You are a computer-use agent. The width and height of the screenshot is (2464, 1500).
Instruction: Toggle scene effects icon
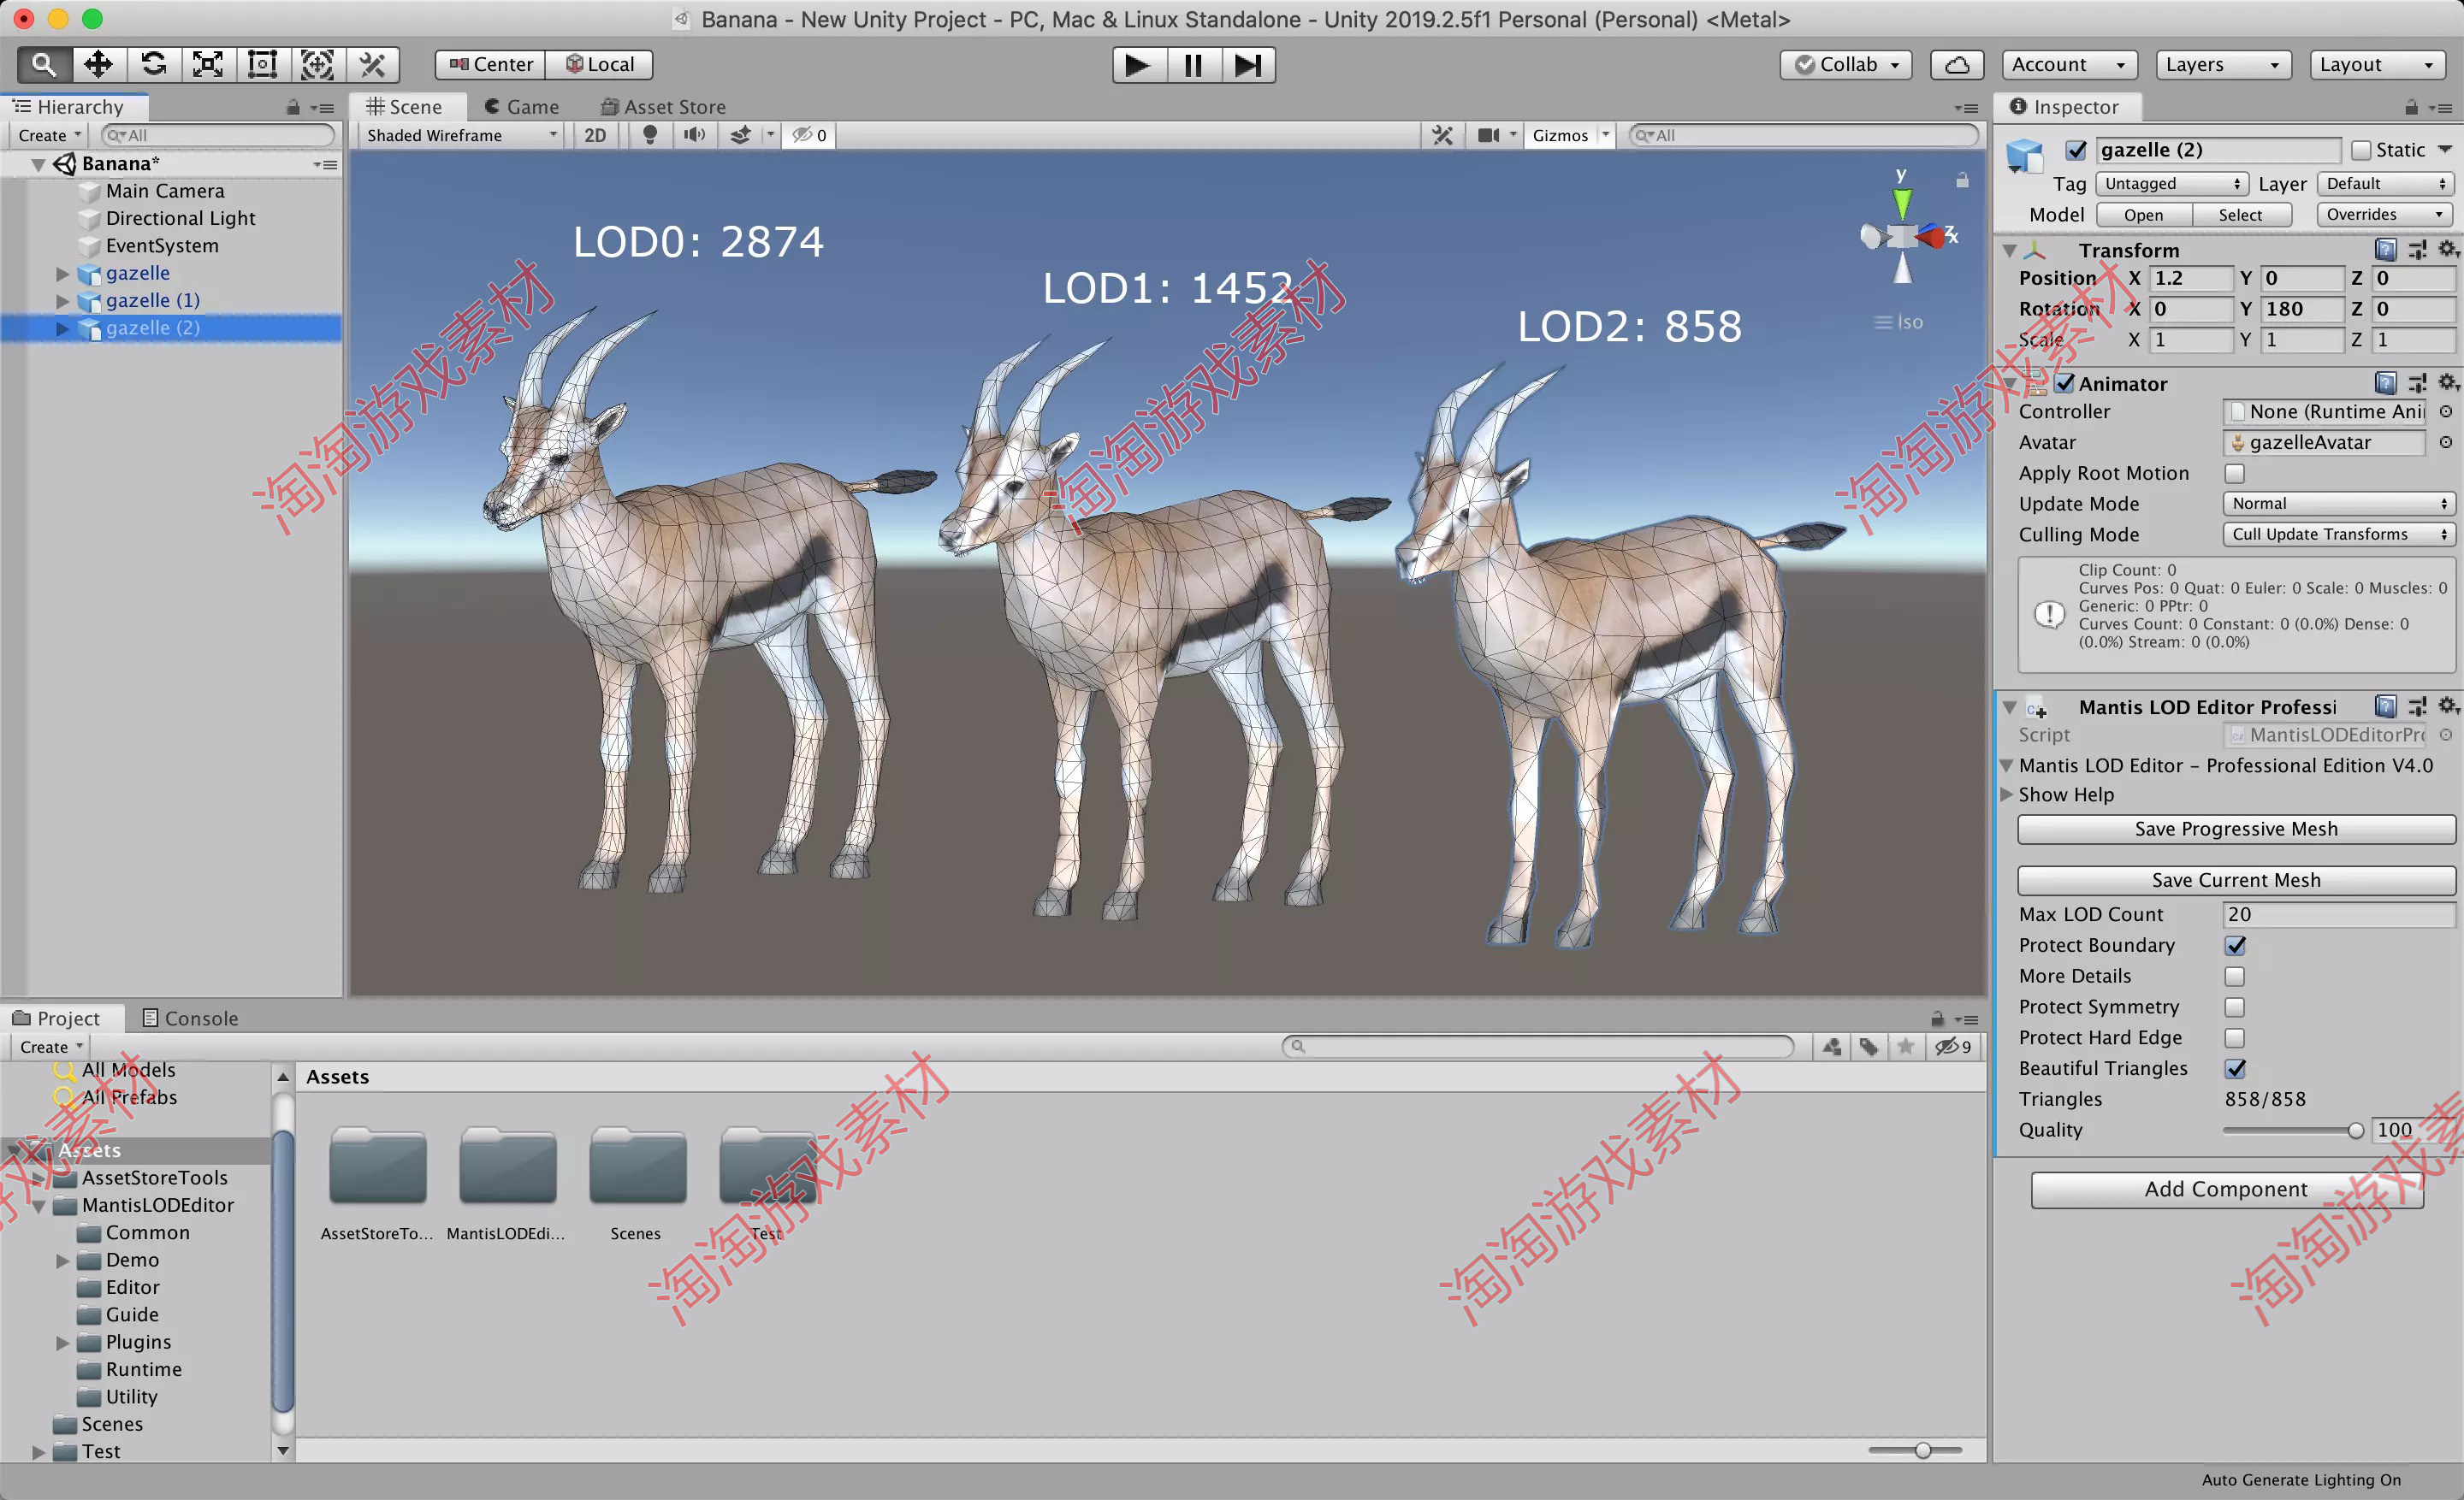740,135
